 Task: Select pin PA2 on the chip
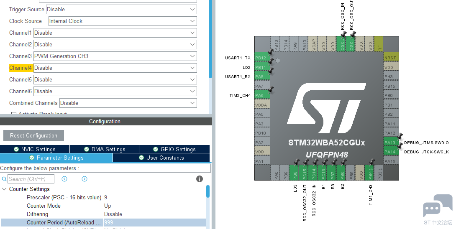coord(262,142)
